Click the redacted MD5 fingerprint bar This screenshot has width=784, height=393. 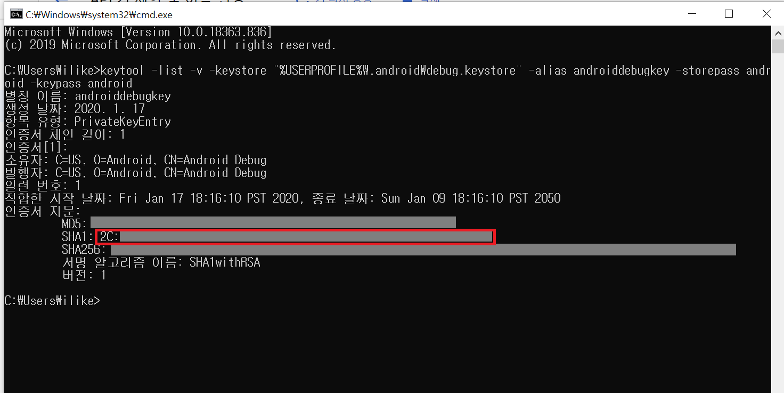(x=273, y=223)
